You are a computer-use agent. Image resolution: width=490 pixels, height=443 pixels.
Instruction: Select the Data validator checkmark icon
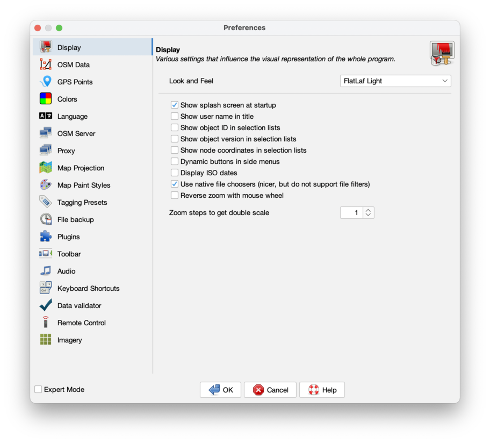pos(46,305)
